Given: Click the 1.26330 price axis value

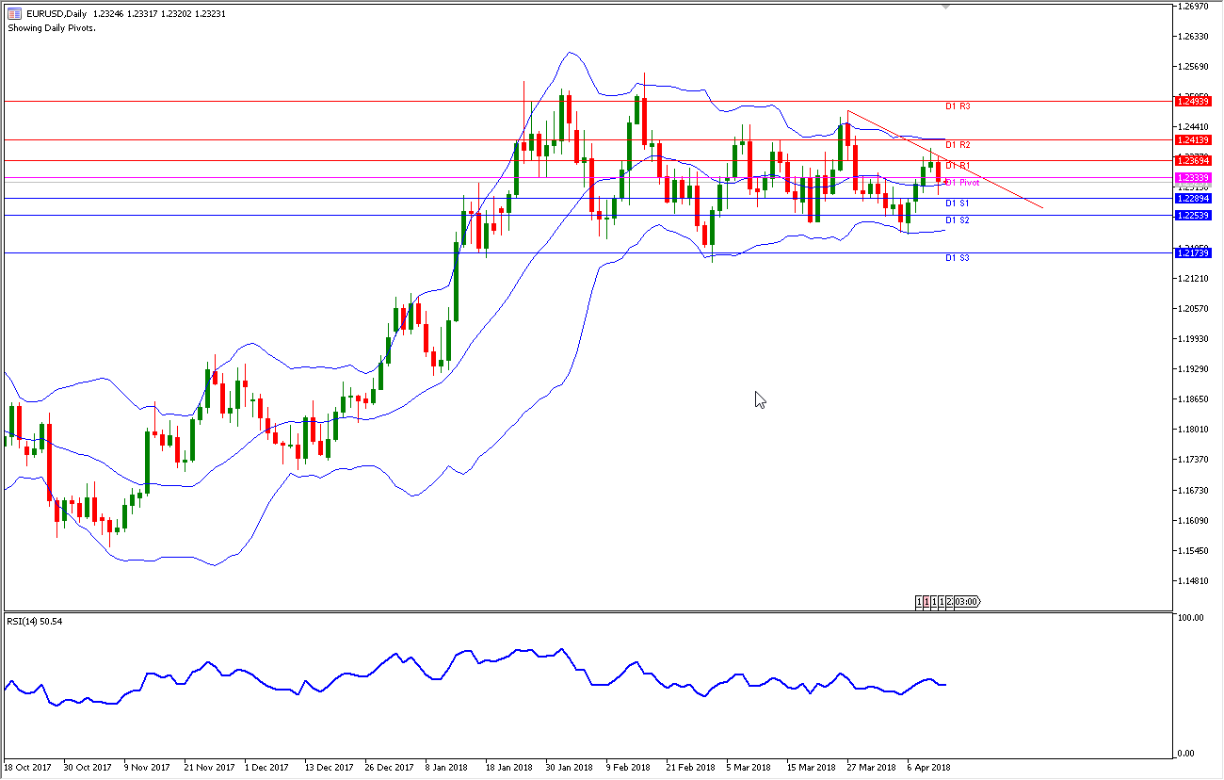Looking at the screenshot, I should pos(1191,37).
